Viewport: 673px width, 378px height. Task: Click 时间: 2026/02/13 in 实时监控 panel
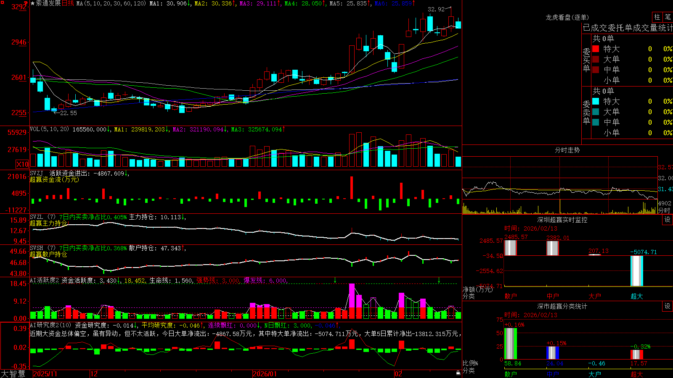click(531, 228)
